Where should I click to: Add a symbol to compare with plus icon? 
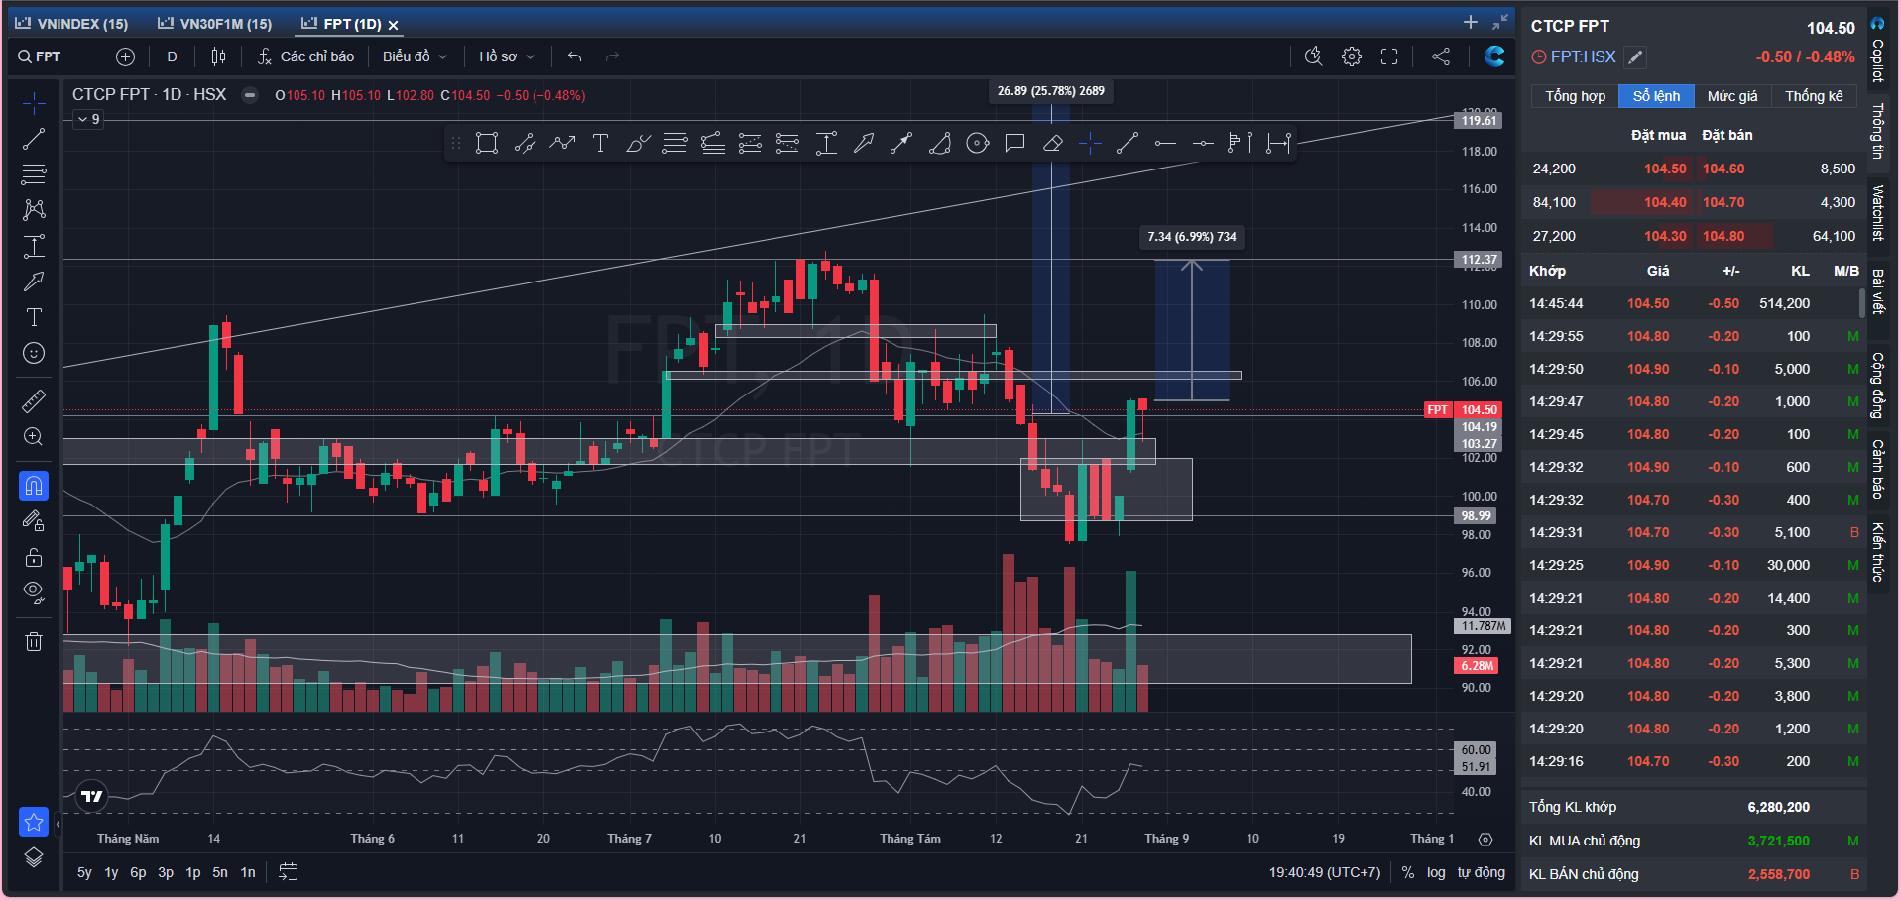click(125, 56)
